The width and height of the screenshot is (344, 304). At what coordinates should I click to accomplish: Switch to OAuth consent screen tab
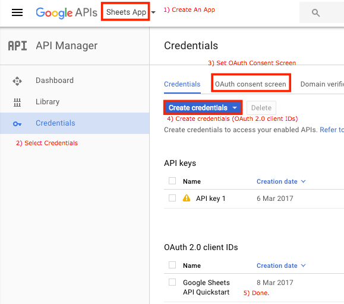point(251,84)
